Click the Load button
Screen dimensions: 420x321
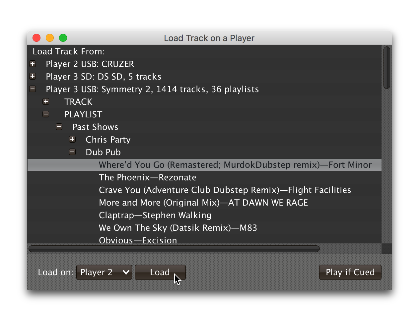160,272
